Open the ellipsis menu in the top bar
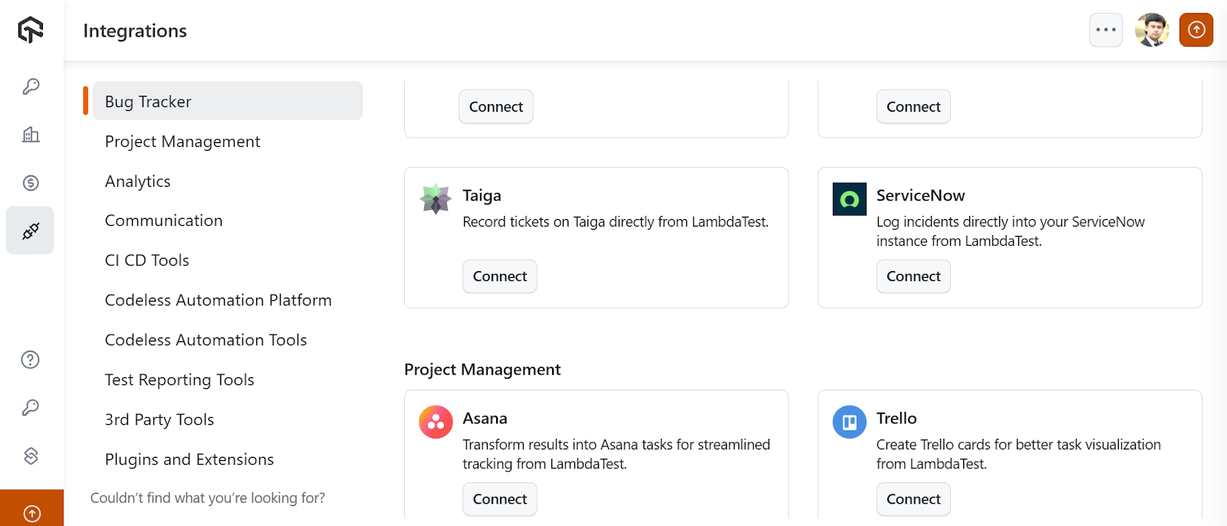This screenshot has height=526, width=1227. pos(1105,29)
